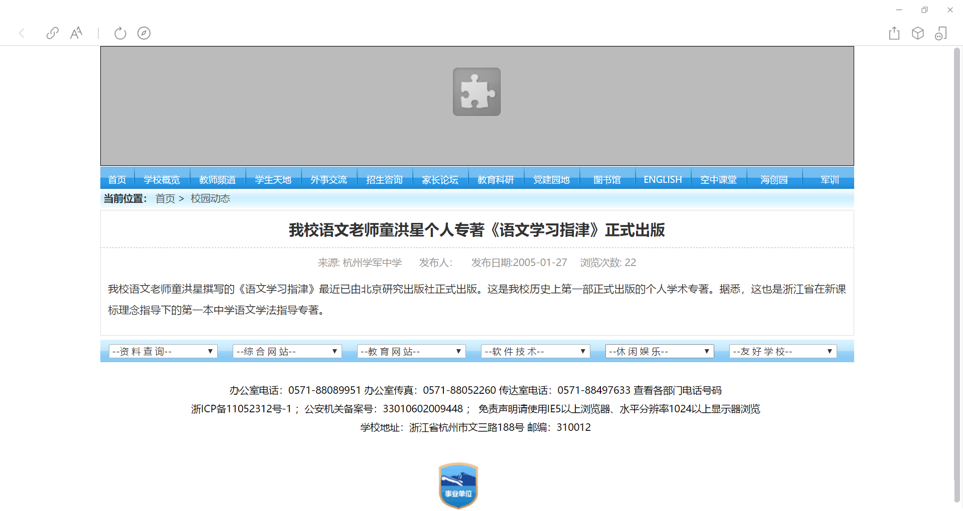Open the 军训 navigation item
The image size is (963, 511).
point(830,179)
